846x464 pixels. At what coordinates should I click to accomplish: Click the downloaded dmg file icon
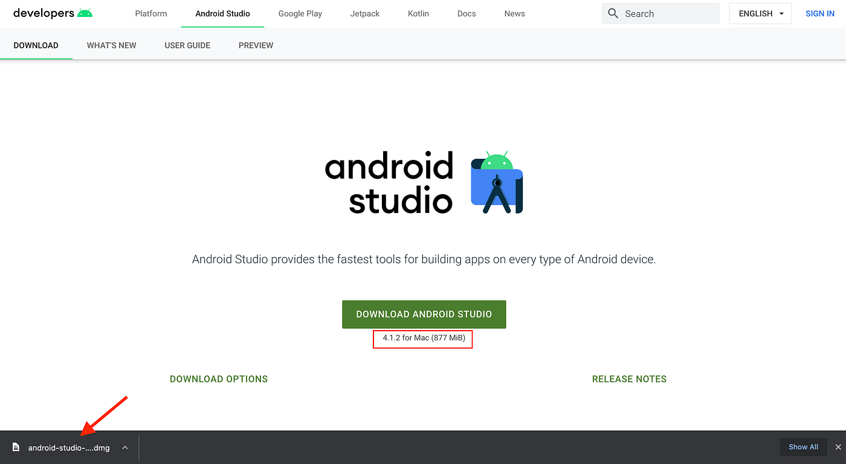16,447
